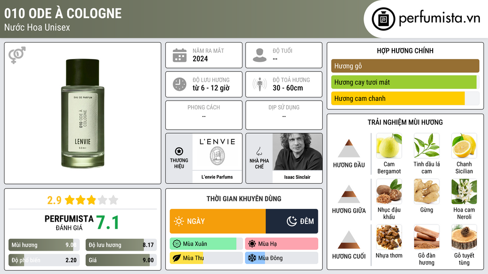This screenshot has width=488, height=274.
Task: Open the Nhựa thơm note image
Action: click(389, 237)
